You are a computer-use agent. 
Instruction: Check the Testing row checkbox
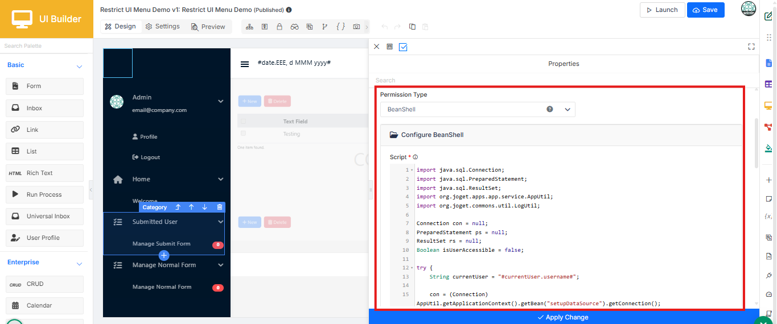[x=244, y=134]
